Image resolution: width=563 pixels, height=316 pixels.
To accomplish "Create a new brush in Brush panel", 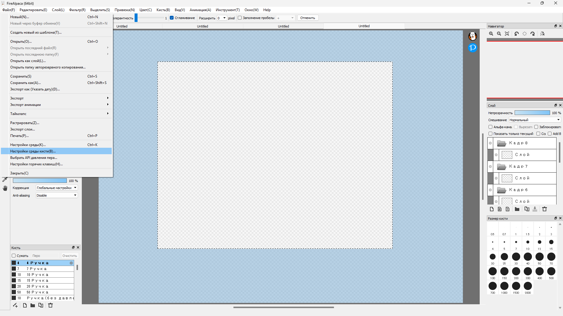I will pos(25,305).
